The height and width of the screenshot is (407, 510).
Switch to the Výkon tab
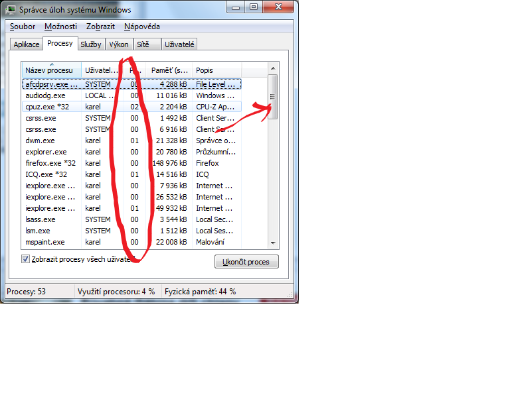click(x=119, y=44)
